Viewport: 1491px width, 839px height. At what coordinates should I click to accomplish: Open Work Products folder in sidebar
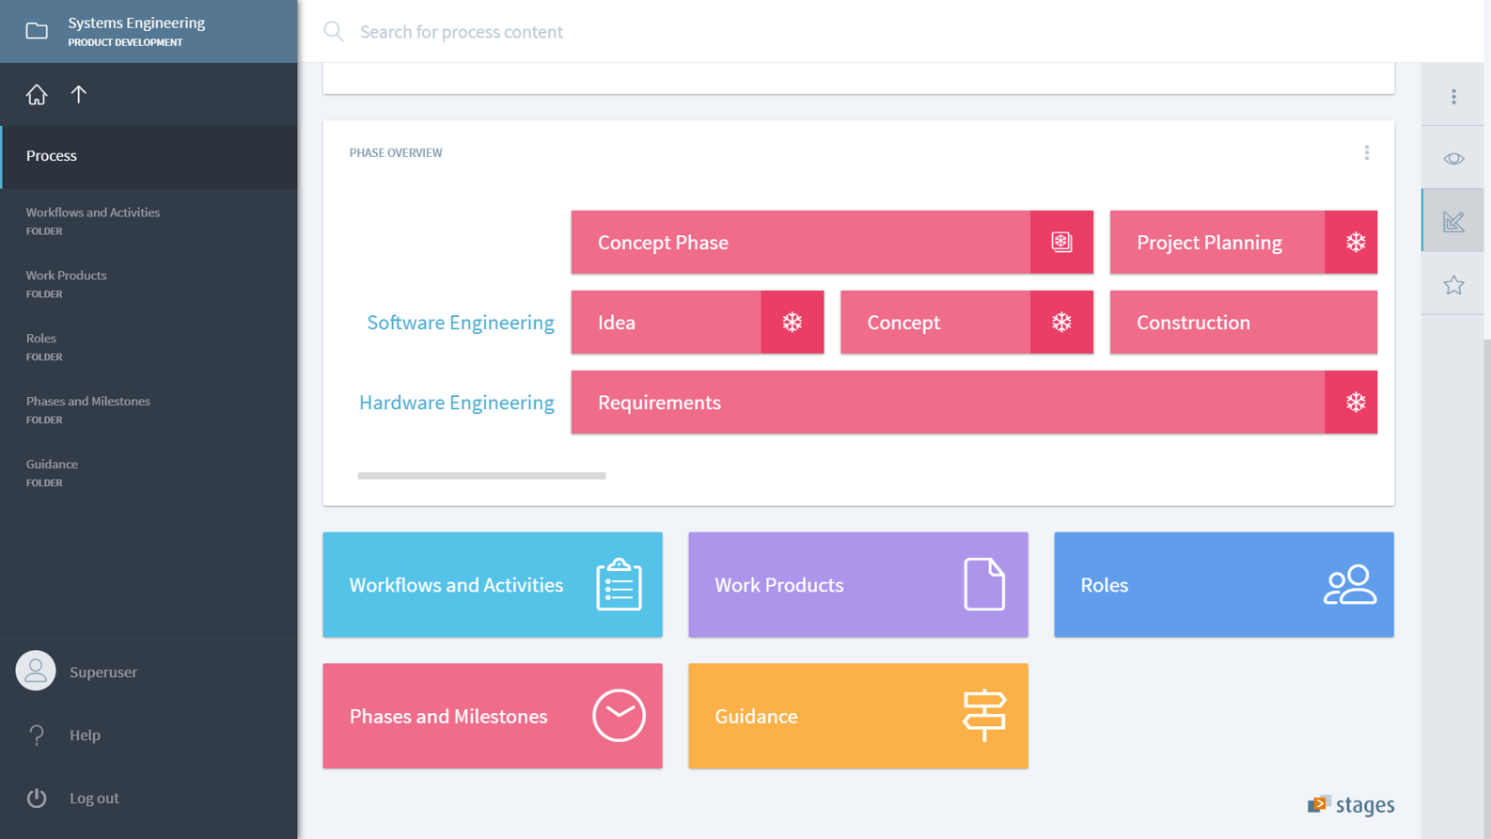pyautogui.click(x=66, y=283)
